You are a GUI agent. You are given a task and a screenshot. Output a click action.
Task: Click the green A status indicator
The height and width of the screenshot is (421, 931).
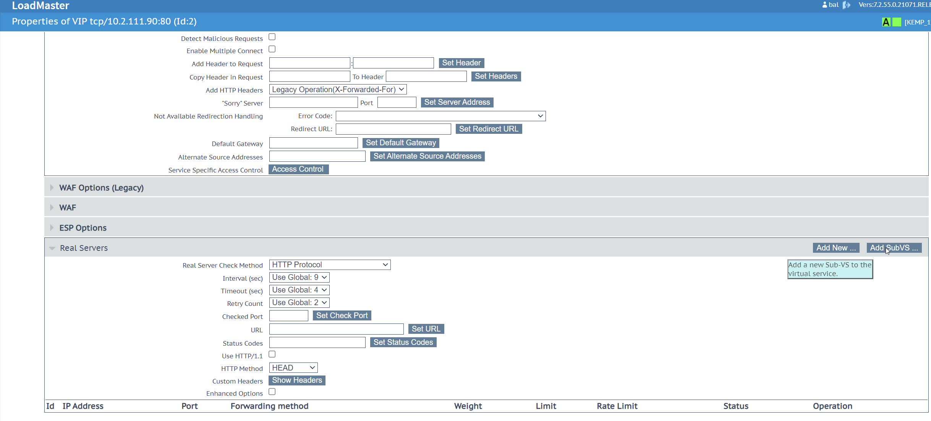point(886,22)
